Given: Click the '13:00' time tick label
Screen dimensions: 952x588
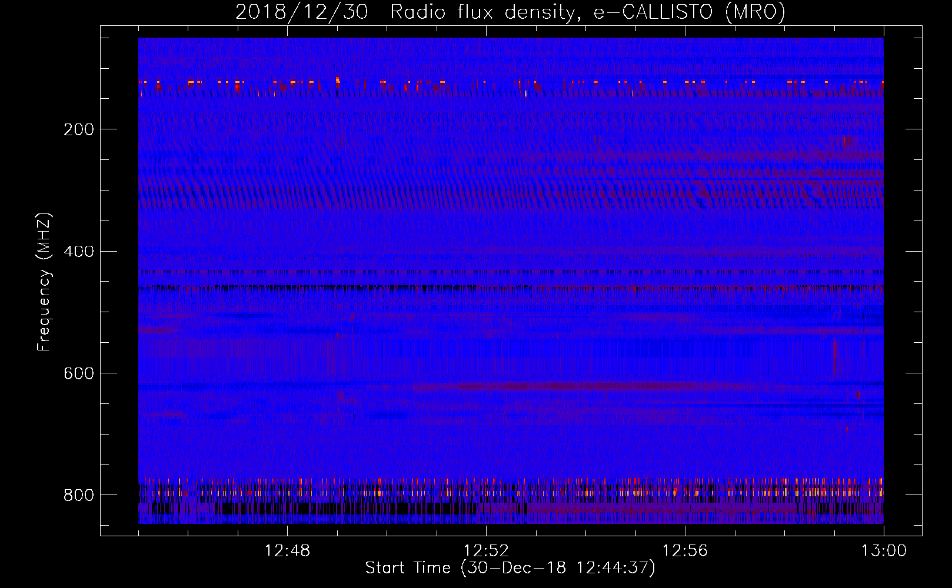Looking at the screenshot, I should pos(884,551).
